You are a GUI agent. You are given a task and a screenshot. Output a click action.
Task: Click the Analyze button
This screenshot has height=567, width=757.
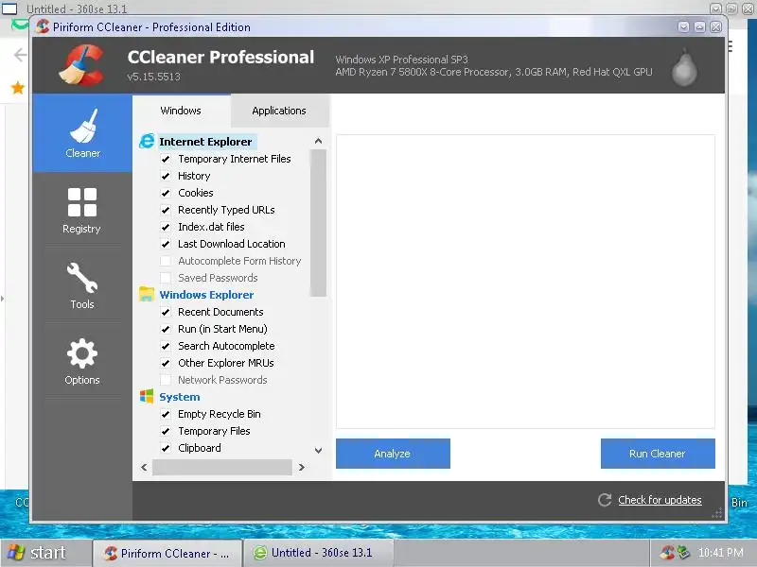click(393, 454)
